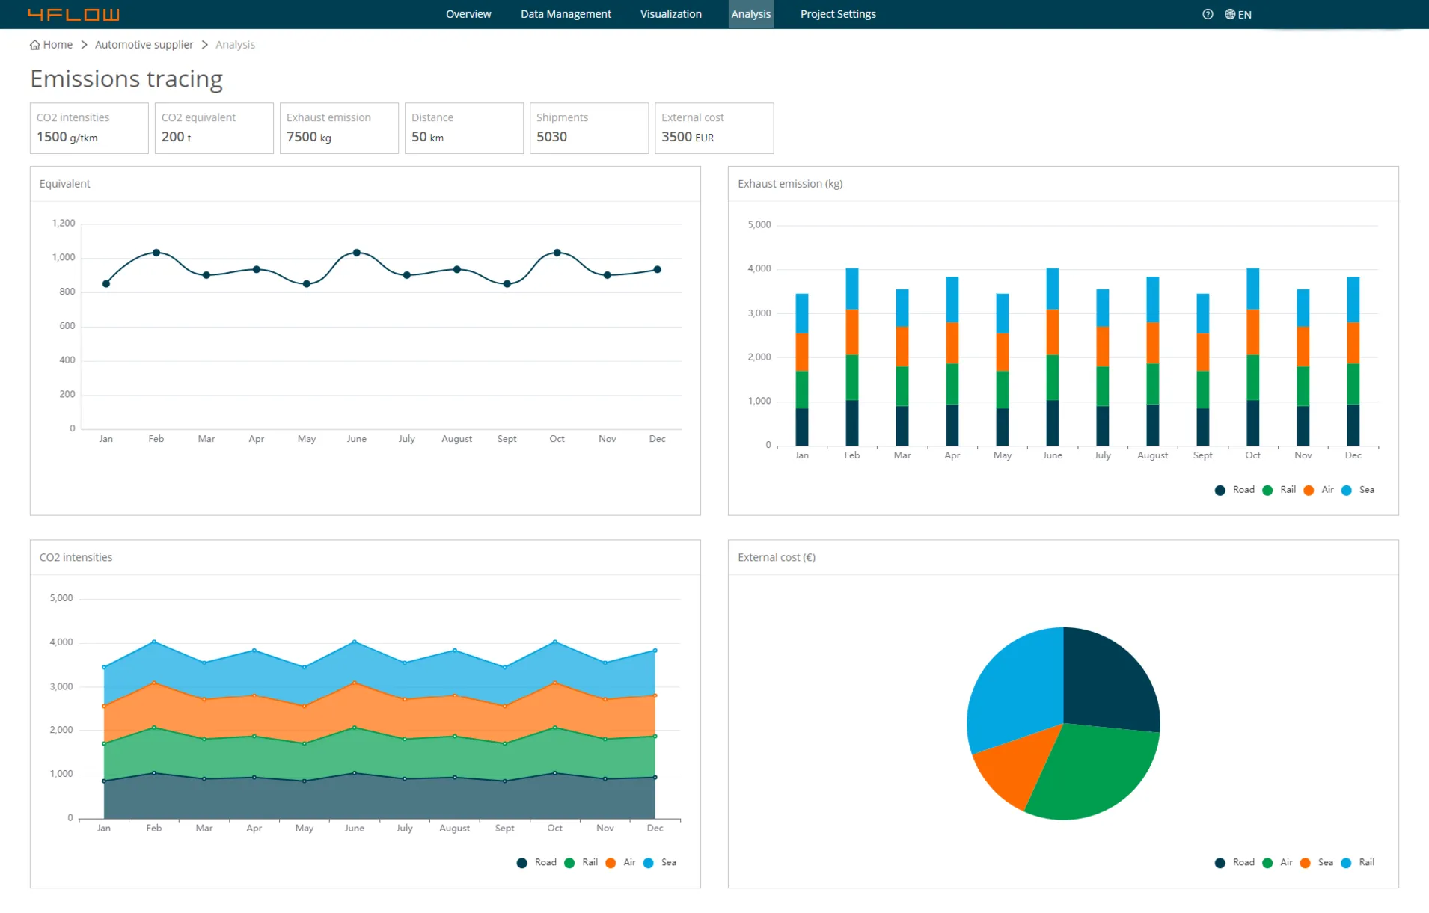Toggle Rail series in Exhaust emission legend
The image size is (1429, 913).
[x=1280, y=490]
